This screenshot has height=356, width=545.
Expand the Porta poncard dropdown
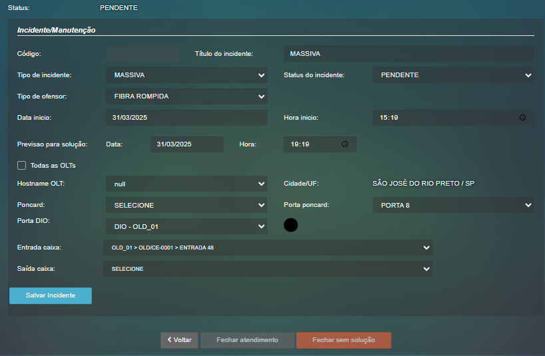pos(453,205)
